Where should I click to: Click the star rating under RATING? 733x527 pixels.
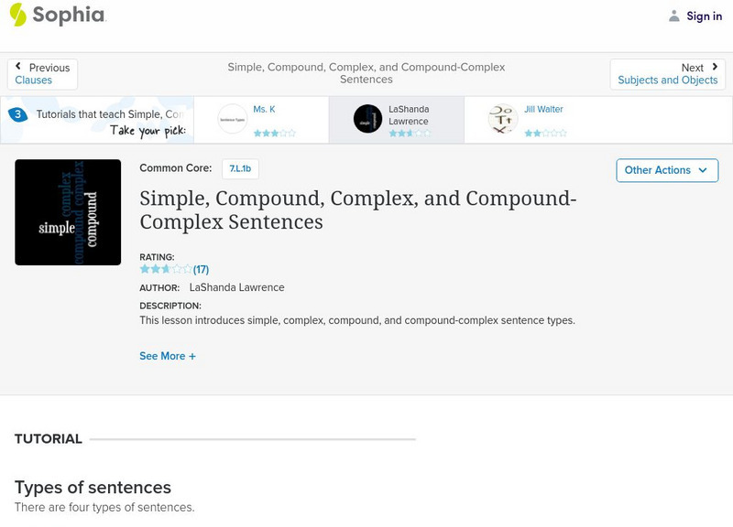point(166,269)
